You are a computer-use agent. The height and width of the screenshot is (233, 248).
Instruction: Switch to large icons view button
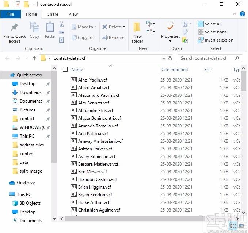pos(241,226)
